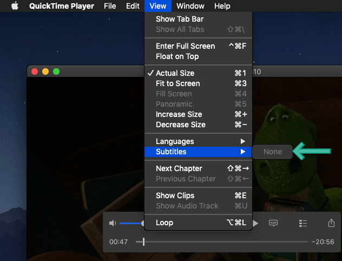Open the chapters list icon

[x=303, y=223]
